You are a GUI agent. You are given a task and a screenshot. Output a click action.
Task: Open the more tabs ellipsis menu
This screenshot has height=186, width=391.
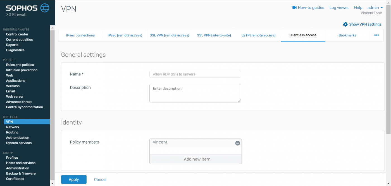click(x=376, y=35)
